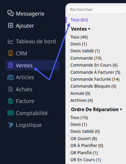Filter by OR En Cours (1)

[86, 160]
